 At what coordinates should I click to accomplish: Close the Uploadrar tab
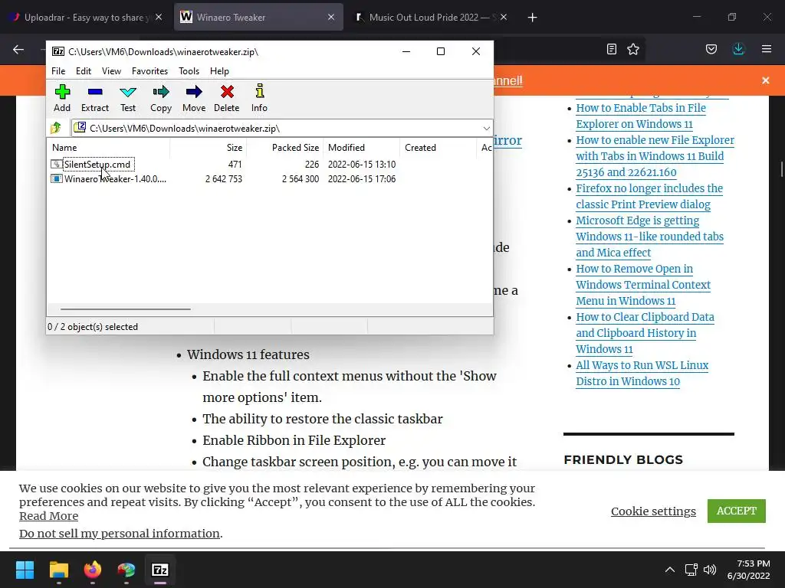point(159,17)
